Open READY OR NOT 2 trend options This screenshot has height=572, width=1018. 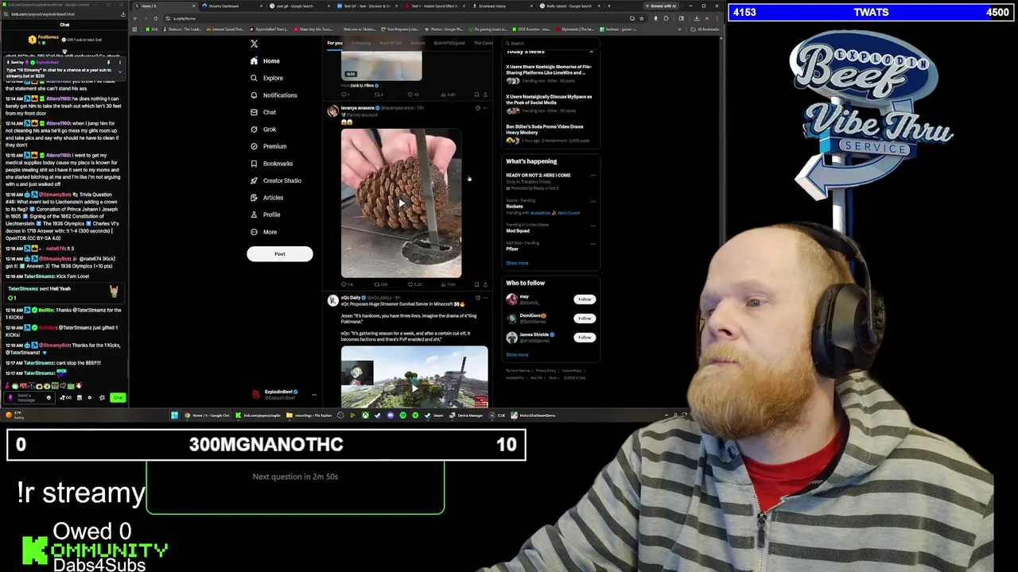coord(593,176)
